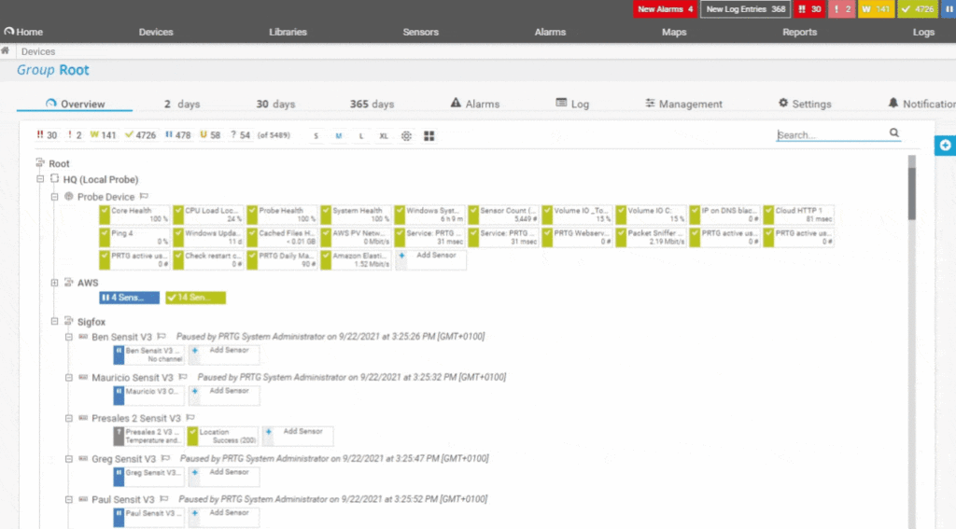This screenshot has width=956, height=529.
Task: Filter by 54 unknown sensors in status bar
Action: (240, 135)
